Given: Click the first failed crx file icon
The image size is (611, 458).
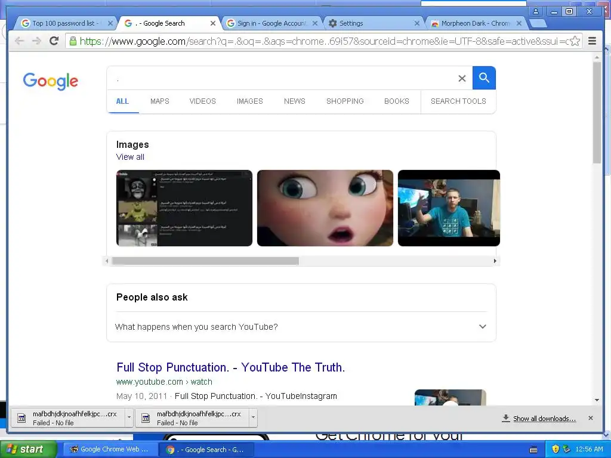Looking at the screenshot, I should click(x=22, y=418).
